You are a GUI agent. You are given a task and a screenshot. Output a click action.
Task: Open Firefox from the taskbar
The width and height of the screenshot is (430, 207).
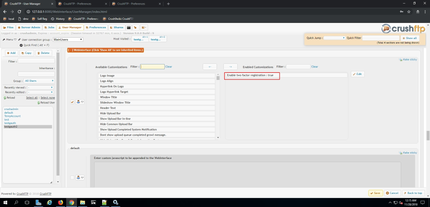click(x=60, y=203)
